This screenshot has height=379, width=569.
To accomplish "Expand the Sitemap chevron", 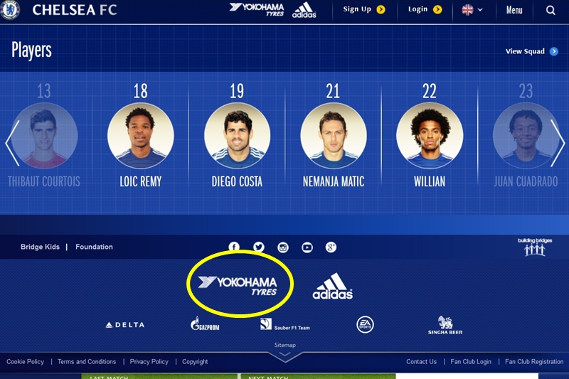I will [x=285, y=354].
